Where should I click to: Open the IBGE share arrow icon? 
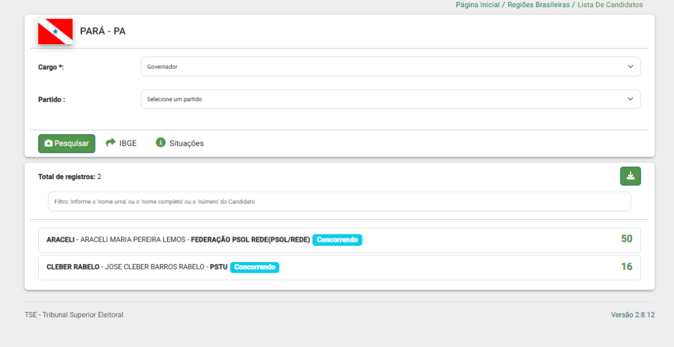pyautogui.click(x=111, y=142)
